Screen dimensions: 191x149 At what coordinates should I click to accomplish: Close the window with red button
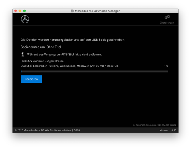(16, 11)
